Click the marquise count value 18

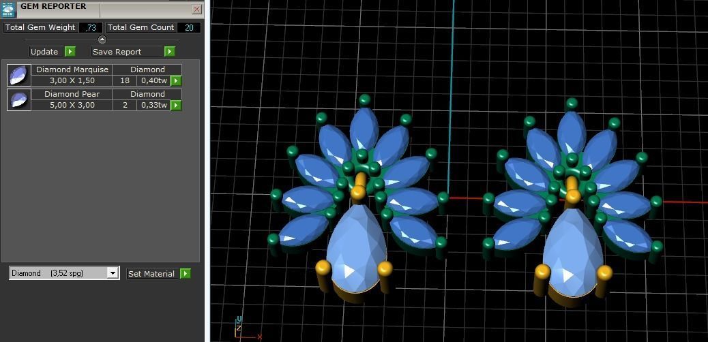125,81
